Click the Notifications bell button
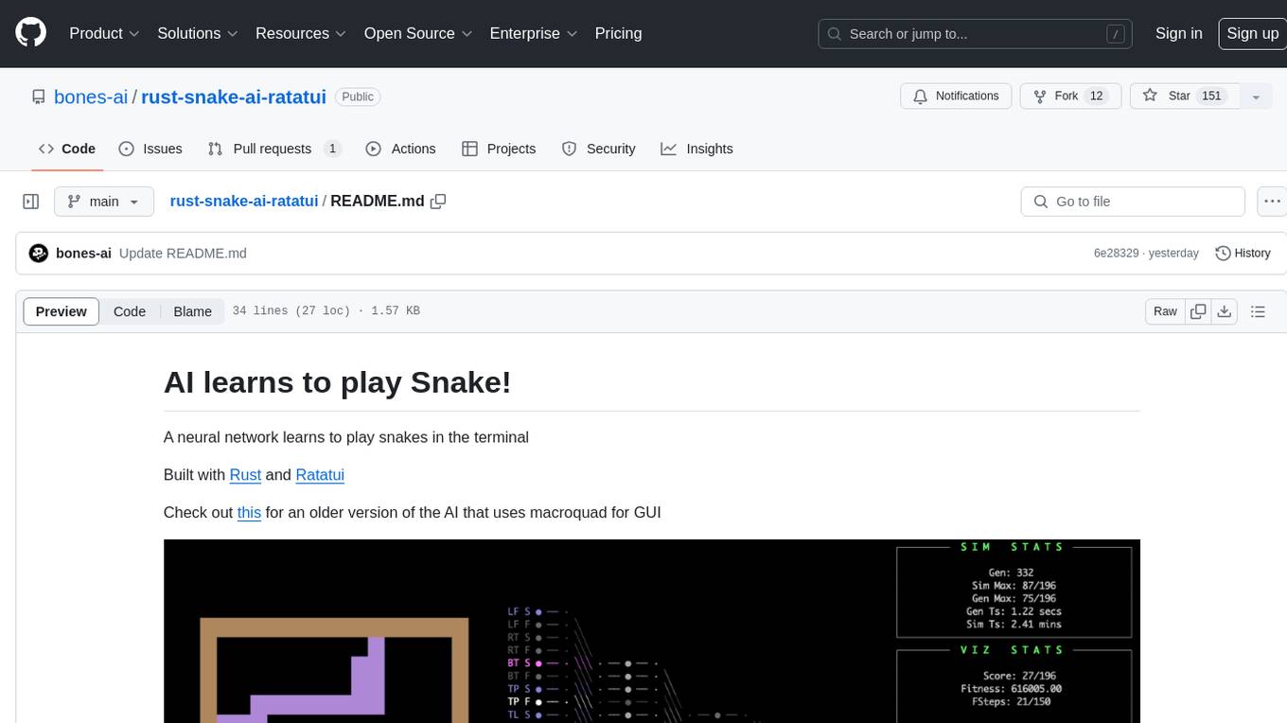Viewport: 1287px width, 723px height. tap(956, 97)
